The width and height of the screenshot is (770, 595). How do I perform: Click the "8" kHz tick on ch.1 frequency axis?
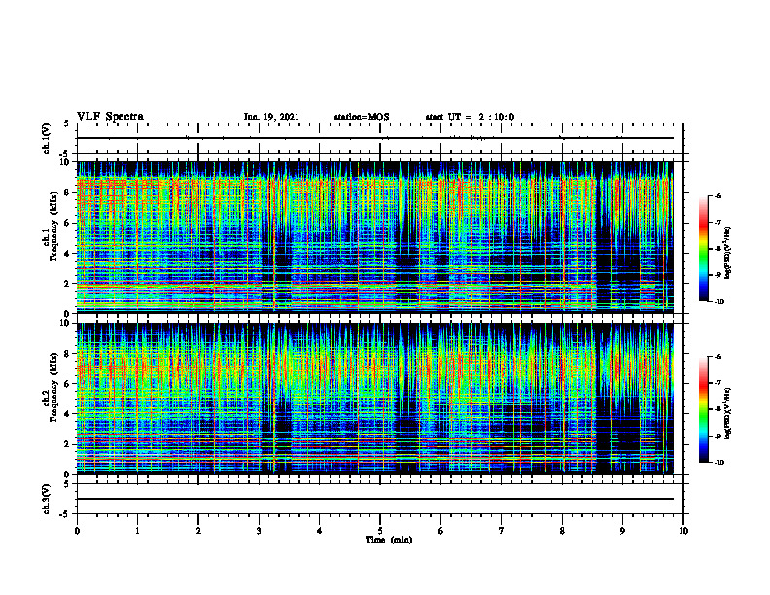[68, 192]
